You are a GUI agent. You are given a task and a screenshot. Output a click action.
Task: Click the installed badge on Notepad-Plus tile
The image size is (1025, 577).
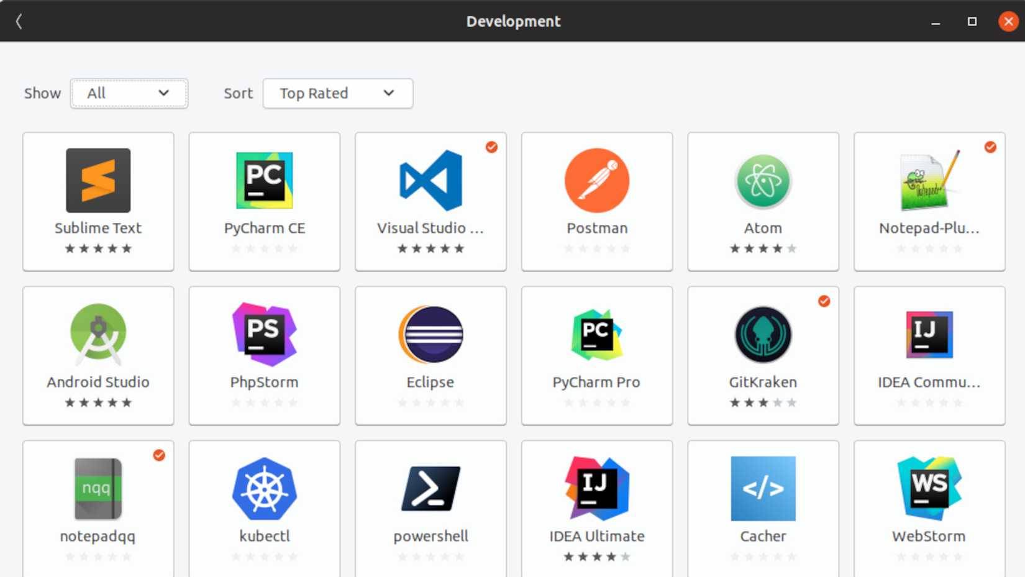pos(990,147)
